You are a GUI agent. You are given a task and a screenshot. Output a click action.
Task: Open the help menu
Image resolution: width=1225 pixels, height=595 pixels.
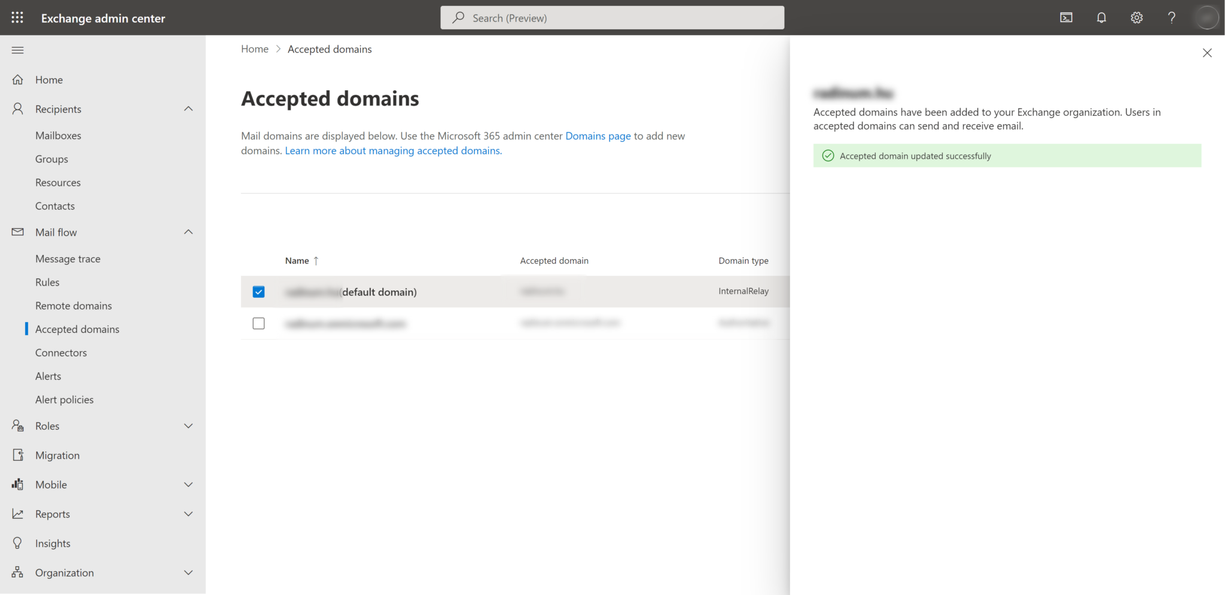[1171, 17]
